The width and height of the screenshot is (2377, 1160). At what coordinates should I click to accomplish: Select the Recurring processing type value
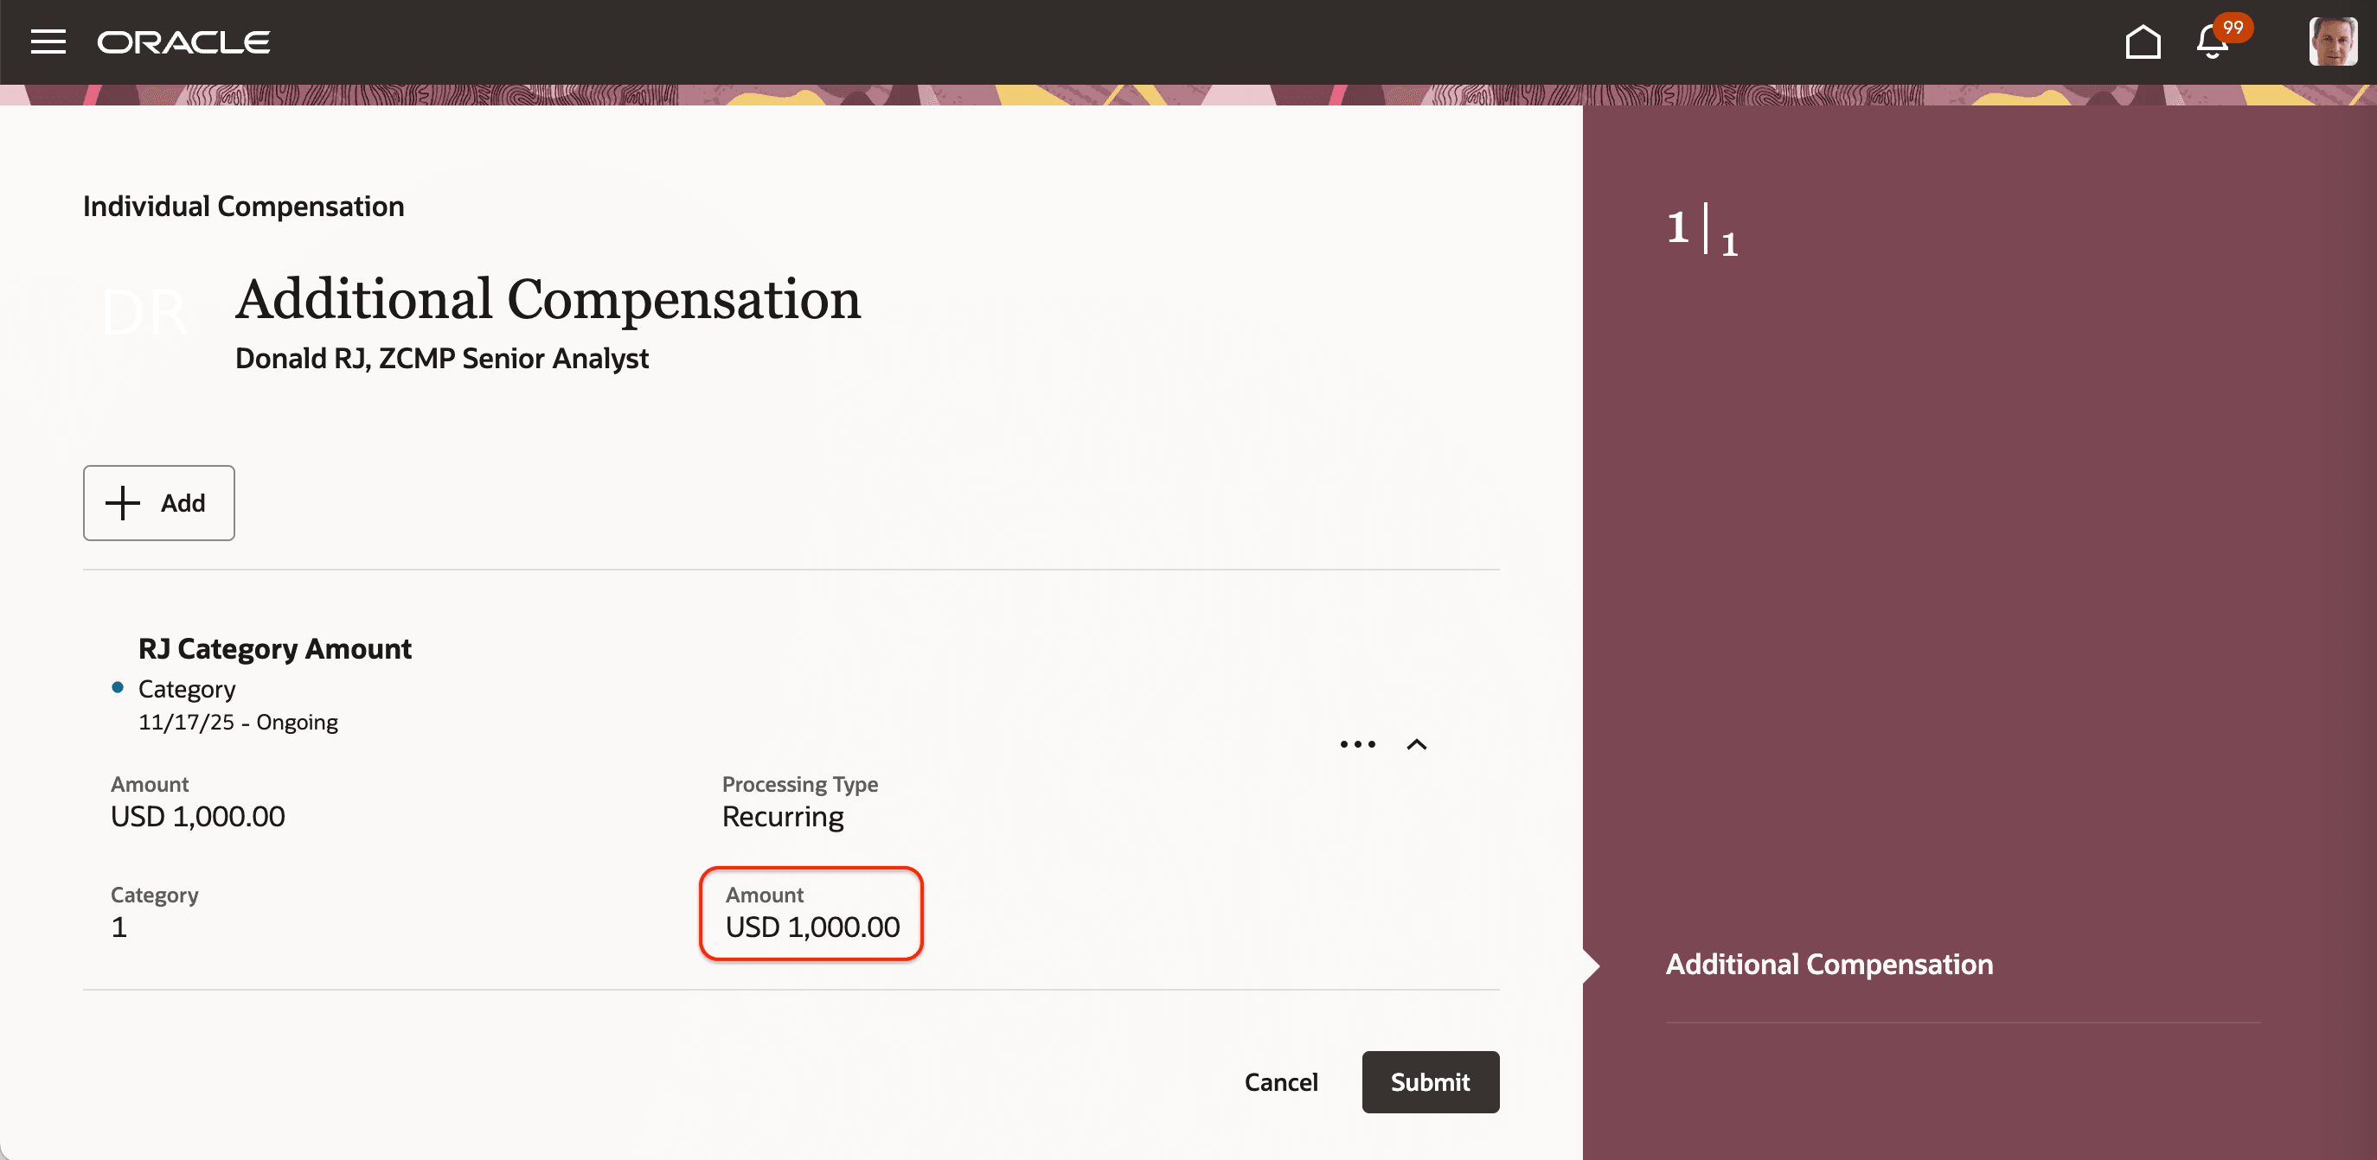click(783, 816)
